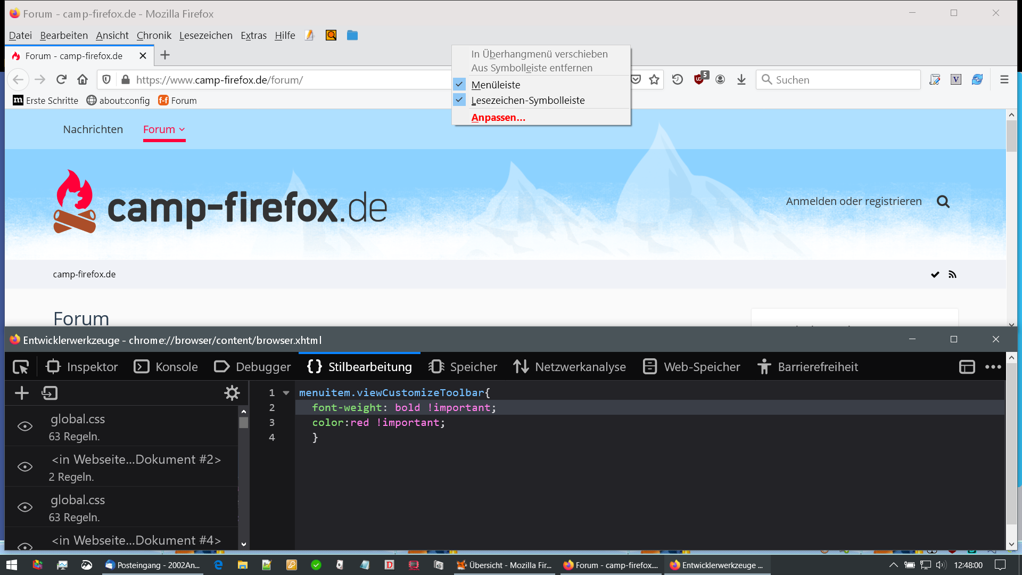Click the uBlock Origin toolbar icon

(699, 80)
